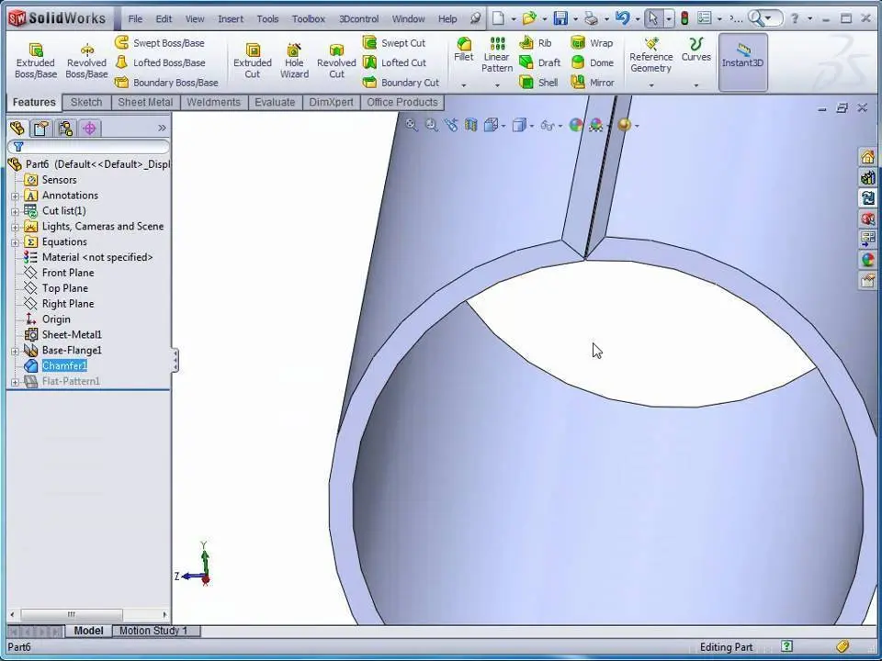The height and width of the screenshot is (661, 882).
Task: Collapse the feature tree panel splitter handle
Action: click(x=175, y=361)
